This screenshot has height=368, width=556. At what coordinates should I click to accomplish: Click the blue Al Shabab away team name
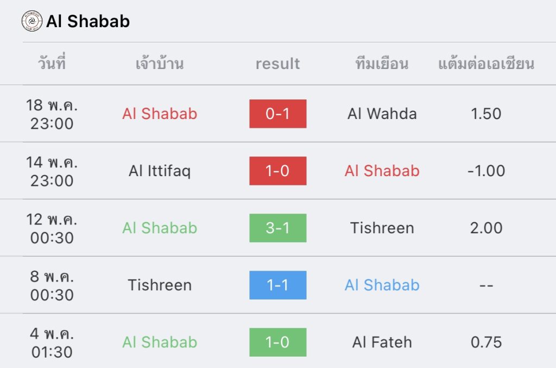pyautogui.click(x=382, y=285)
